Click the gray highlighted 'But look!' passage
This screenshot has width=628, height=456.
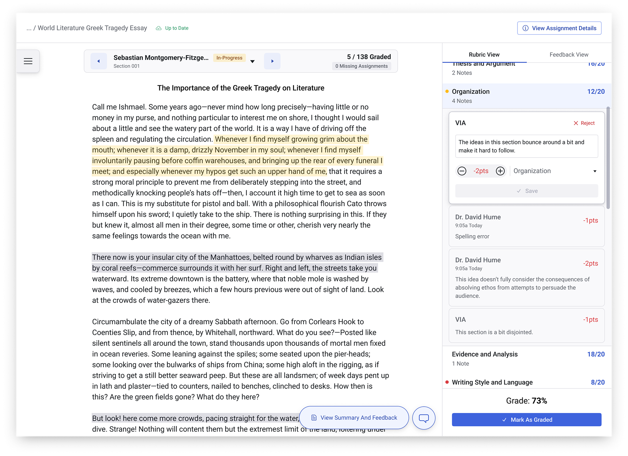[196, 418]
